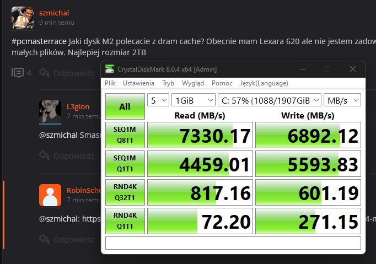Click the Read (MB/s) column header
This screenshot has width=376, height=264.
[200, 116]
